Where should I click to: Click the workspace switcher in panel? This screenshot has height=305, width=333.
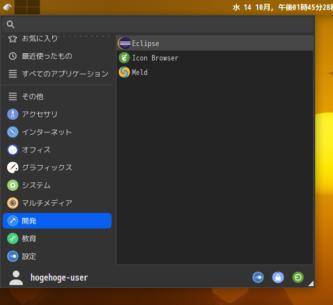point(27,7)
